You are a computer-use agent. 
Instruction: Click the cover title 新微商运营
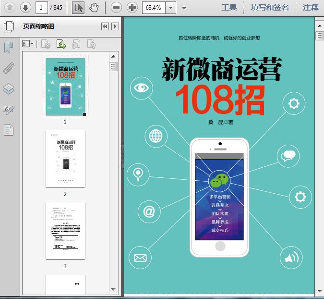221,69
